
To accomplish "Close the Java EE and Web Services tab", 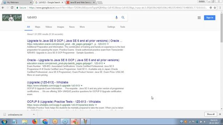I will click(94, 2).
